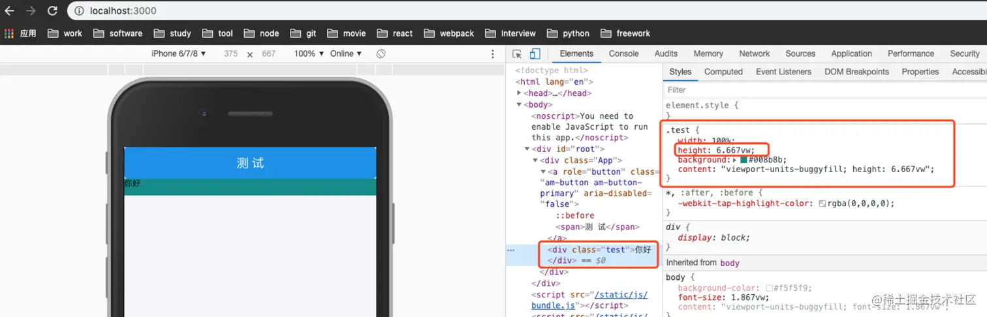Select the Event Listeners sub-tab
Screen dimensions: 987x317
click(x=783, y=72)
